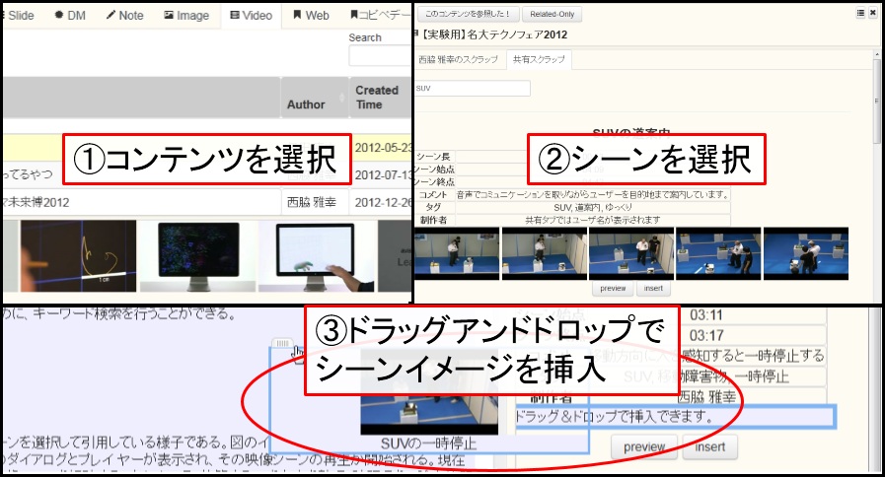Click the scrap panel vertical scrollbar
The width and height of the screenshot is (885, 477).
point(878,102)
